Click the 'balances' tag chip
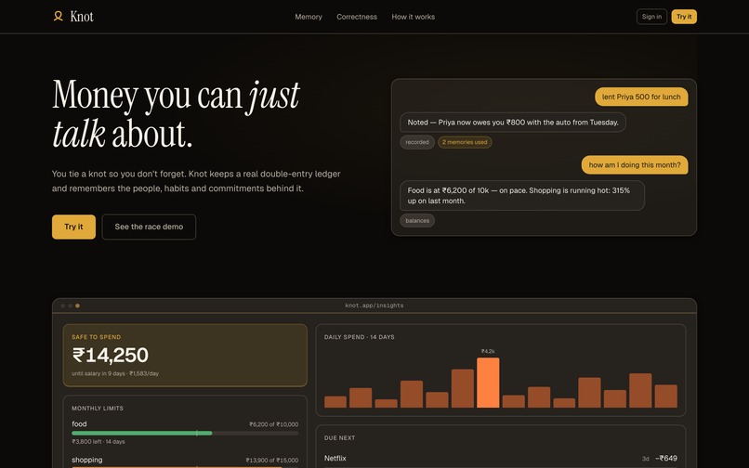The image size is (749, 468). (417, 221)
